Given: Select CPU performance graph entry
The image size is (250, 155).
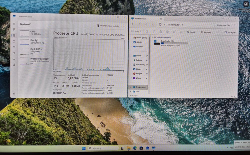Looking at the screenshot, I should (34, 33).
